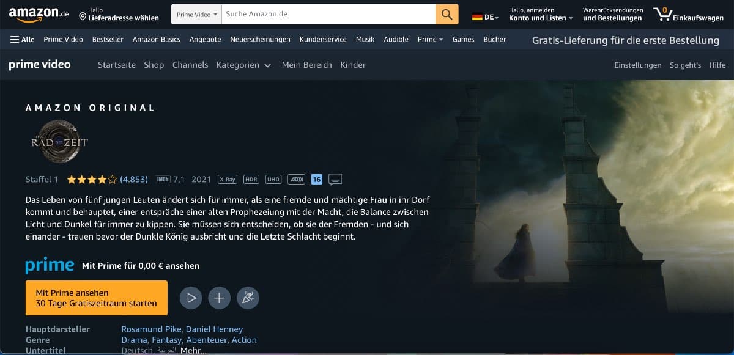
Task: Click the age rating 16 badge
Action: click(317, 180)
